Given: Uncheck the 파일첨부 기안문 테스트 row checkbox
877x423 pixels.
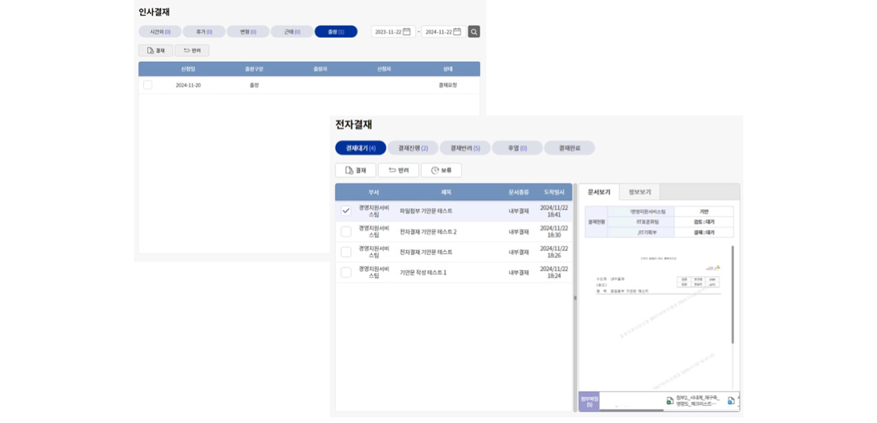Looking at the screenshot, I should (346, 211).
